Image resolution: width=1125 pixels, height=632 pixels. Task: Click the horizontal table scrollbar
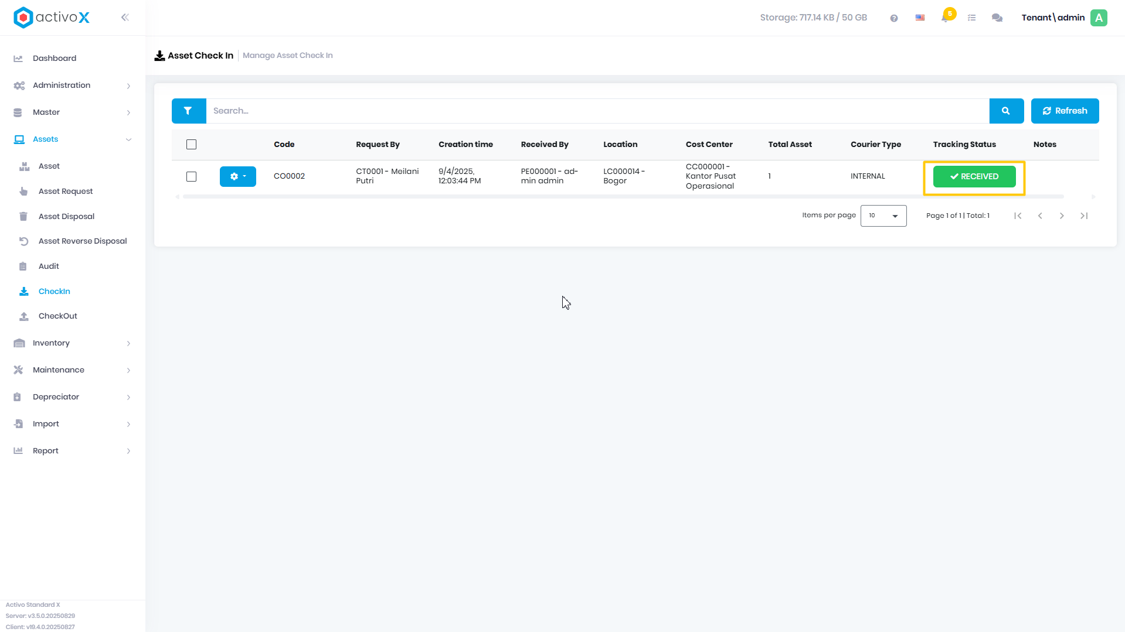click(623, 197)
